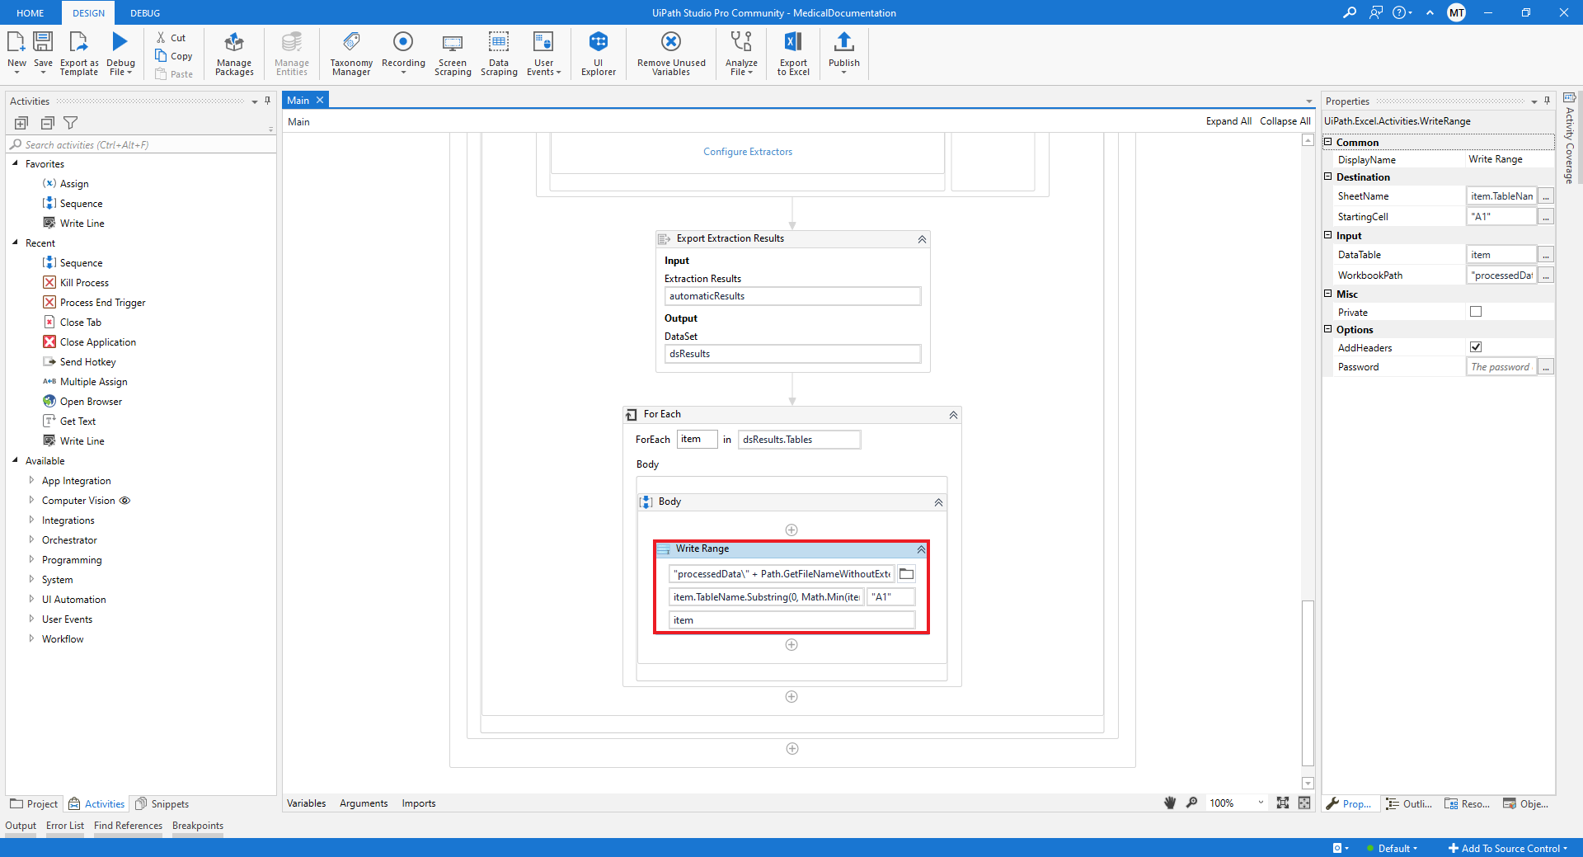Start a Recording

pos(403,53)
